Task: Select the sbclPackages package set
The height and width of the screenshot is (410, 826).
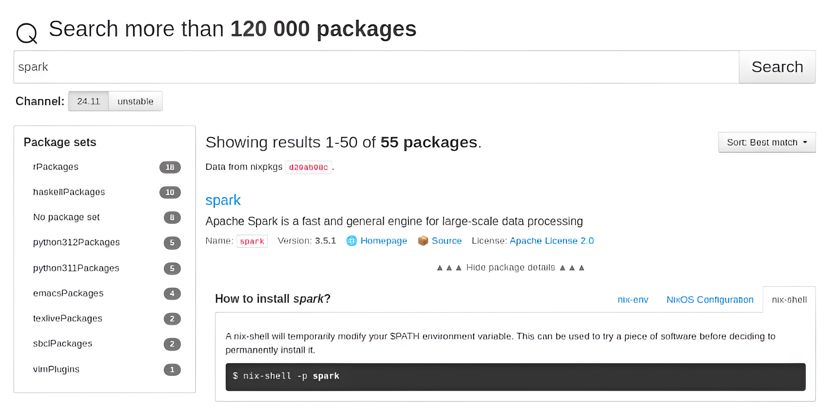Action: [62, 344]
